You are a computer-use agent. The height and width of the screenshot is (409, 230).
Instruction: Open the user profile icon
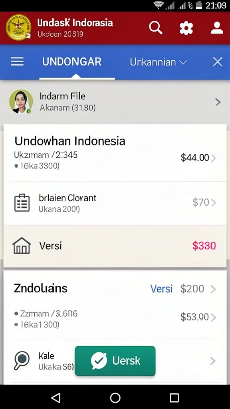[217, 28]
